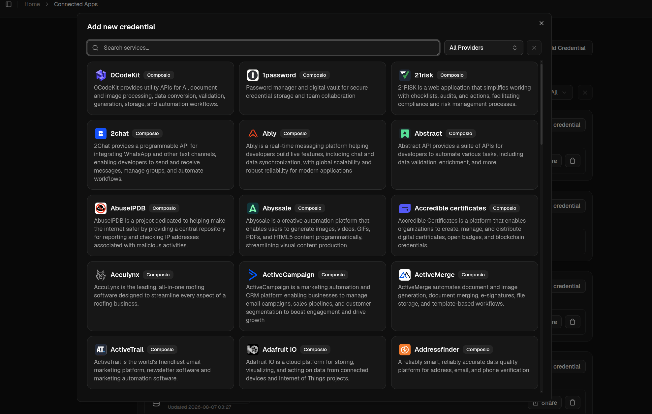
Task: Click the AbuseIPDB logo icon
Action: [101, 208]
